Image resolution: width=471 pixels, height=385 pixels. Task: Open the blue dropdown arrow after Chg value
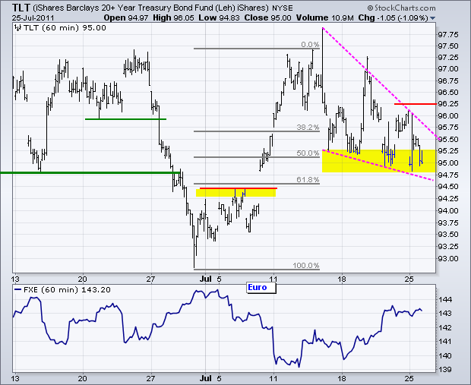point(432,18)
